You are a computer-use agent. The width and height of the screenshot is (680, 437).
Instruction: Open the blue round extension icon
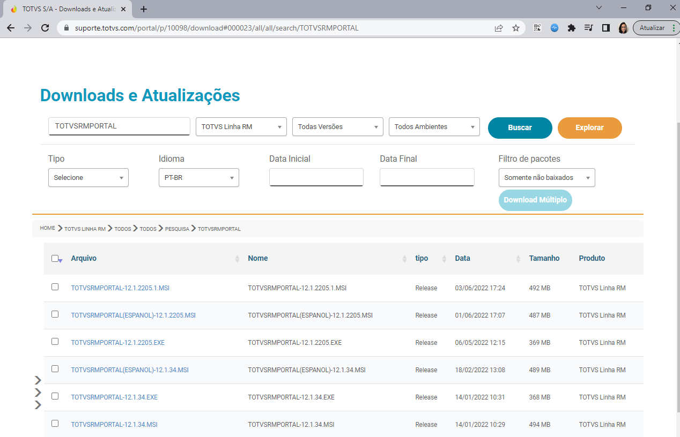555,28
